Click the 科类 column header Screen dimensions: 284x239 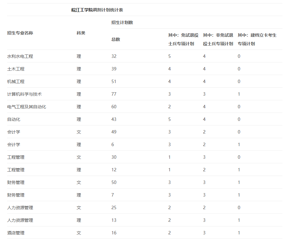point(81,33)
